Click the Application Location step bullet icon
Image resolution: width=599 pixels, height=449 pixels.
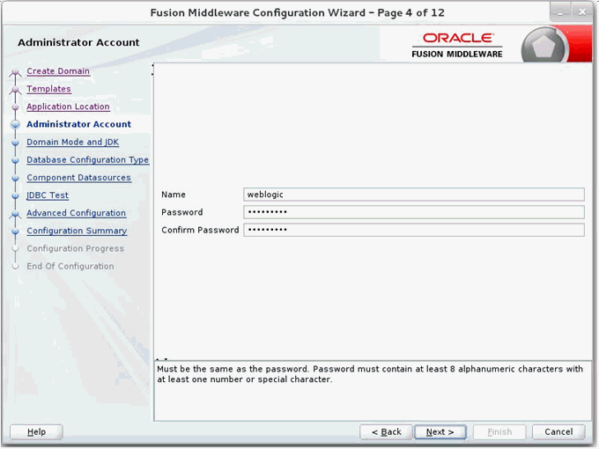tap(15, 107)
